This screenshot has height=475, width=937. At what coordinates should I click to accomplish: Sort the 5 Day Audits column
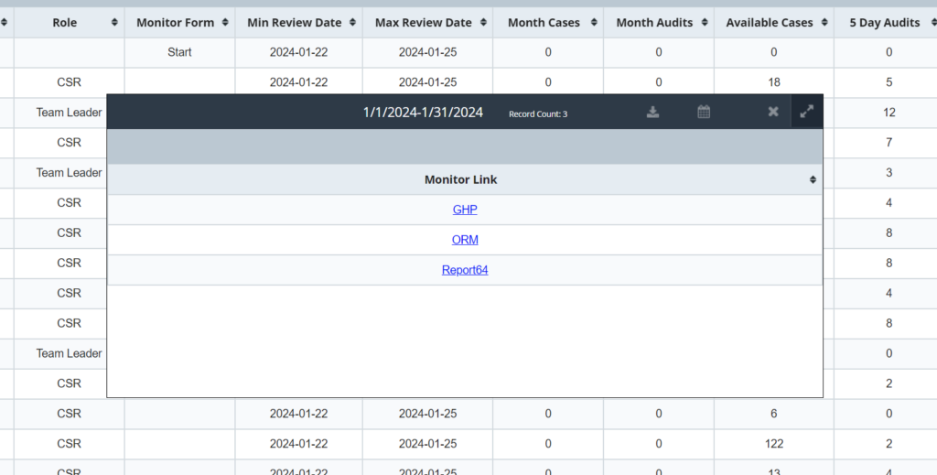[x=930, y=23]
